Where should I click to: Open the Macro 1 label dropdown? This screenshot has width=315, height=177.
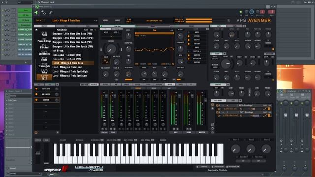tap(236, 140)
